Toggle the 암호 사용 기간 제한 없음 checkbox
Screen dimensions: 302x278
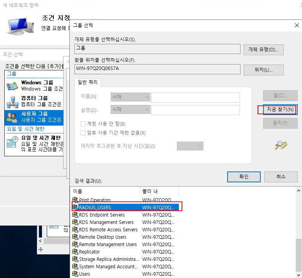(83, 133)
